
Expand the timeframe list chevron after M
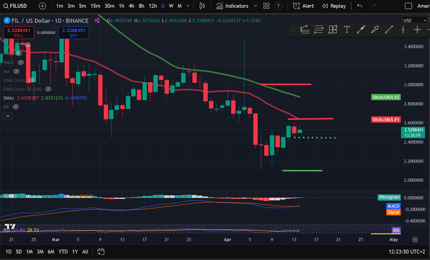point(188,6)
